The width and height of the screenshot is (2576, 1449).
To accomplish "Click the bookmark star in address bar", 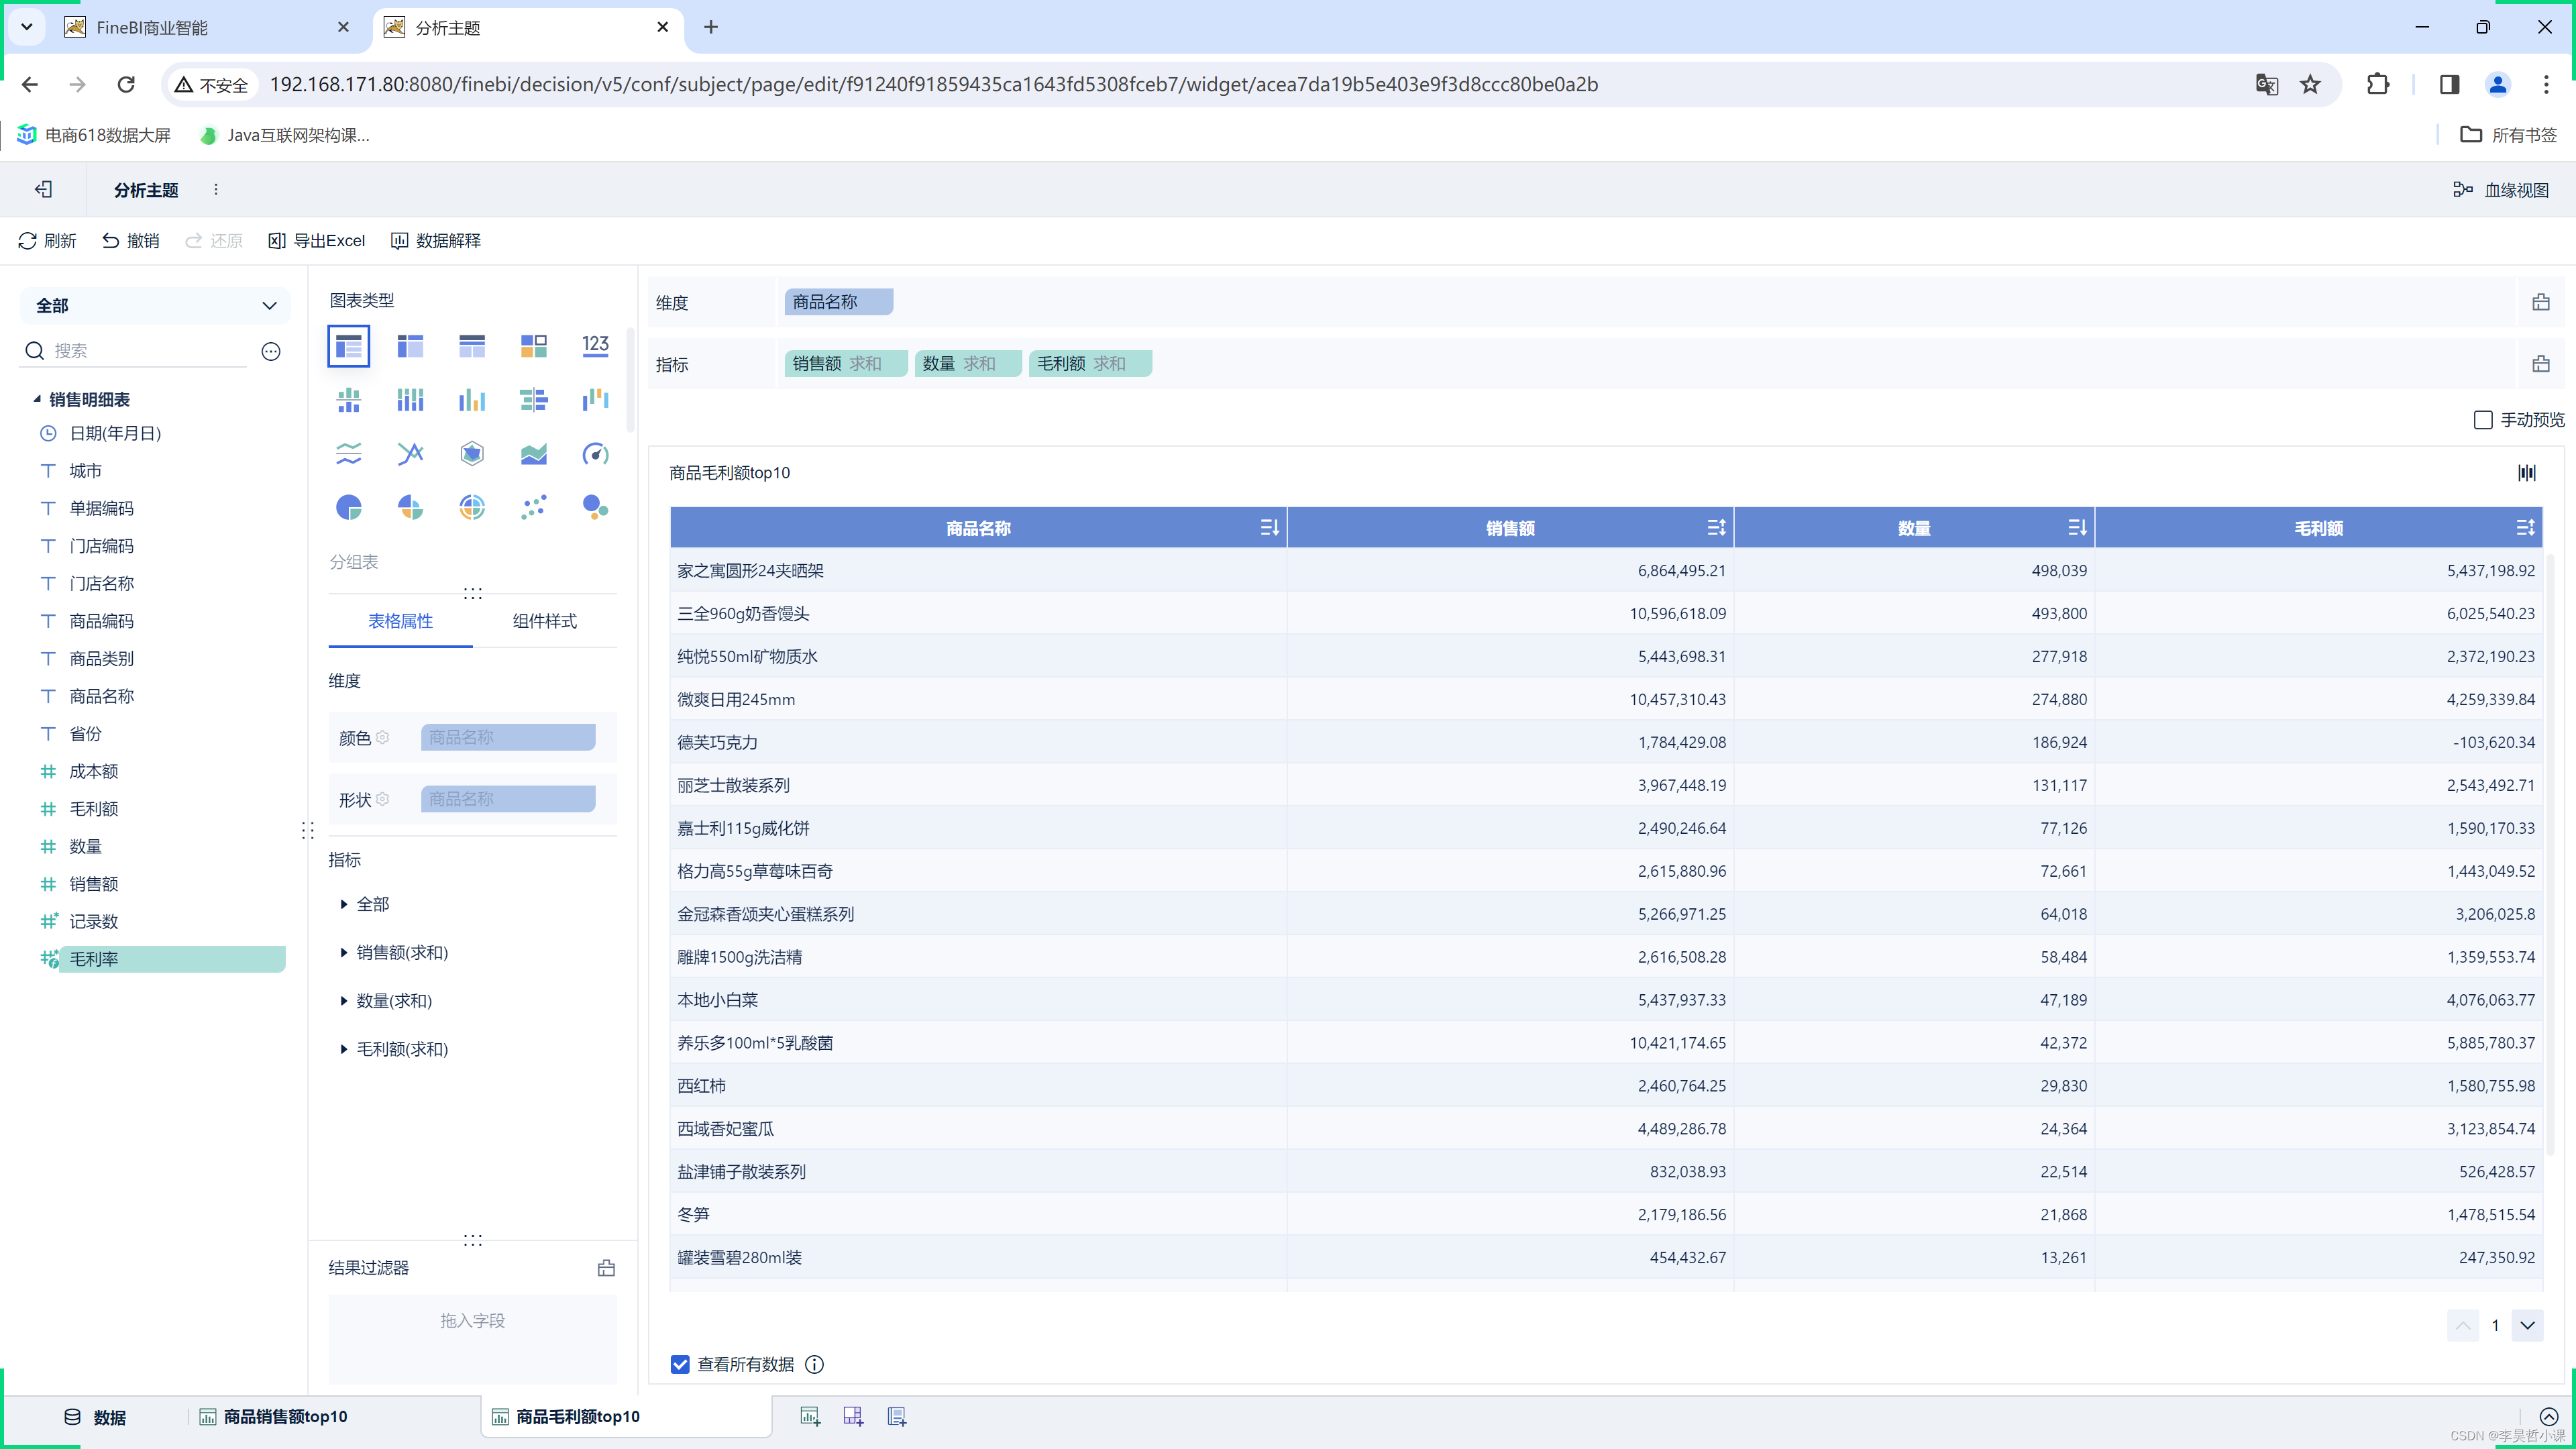I will pos(2310,85).
